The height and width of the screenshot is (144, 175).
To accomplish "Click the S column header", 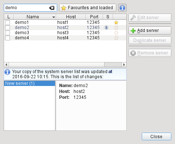I will click(x=108, y=17).
